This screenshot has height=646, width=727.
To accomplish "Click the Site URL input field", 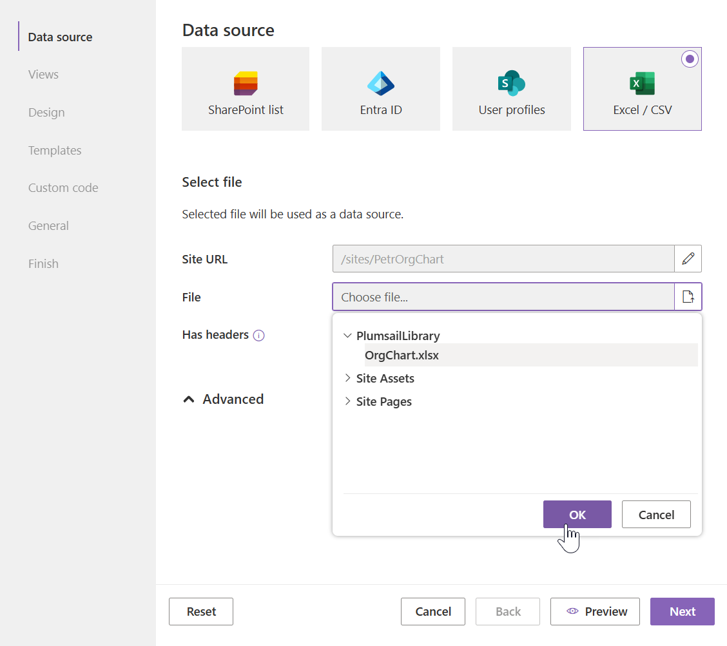I will point(503,258).
